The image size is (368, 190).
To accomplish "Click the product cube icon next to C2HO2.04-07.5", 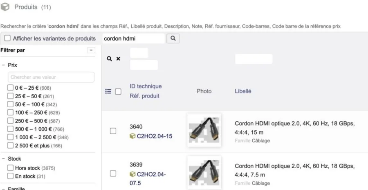I will pyautogui.click(x=132, y=174).
